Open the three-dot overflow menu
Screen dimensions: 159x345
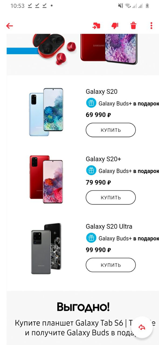151,26
